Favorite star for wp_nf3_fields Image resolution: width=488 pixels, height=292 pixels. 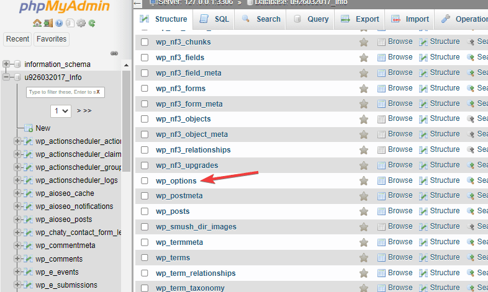click(x=363, y=58)
